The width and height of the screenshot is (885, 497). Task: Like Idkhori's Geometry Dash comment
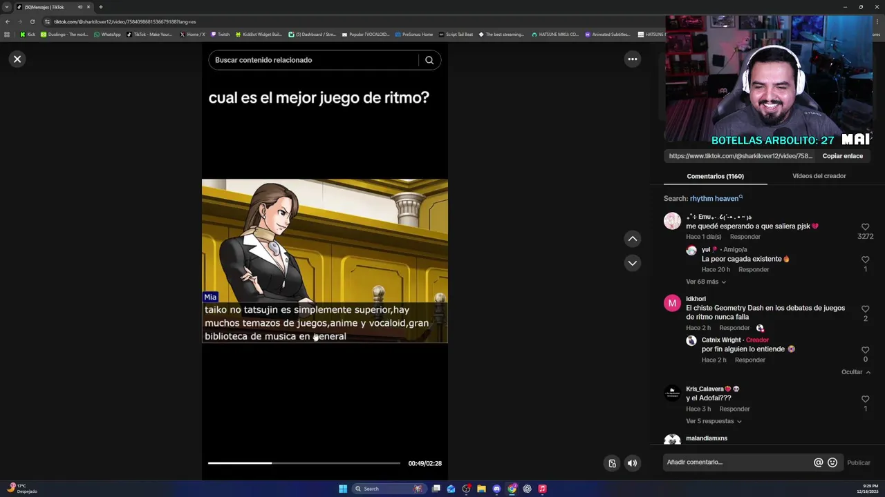pyautogui.click(x=865, y=309)
